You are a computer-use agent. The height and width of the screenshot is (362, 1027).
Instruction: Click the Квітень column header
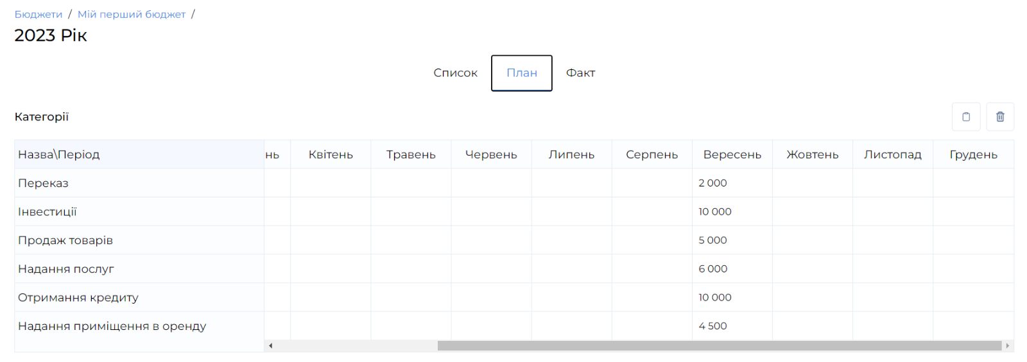331,154
